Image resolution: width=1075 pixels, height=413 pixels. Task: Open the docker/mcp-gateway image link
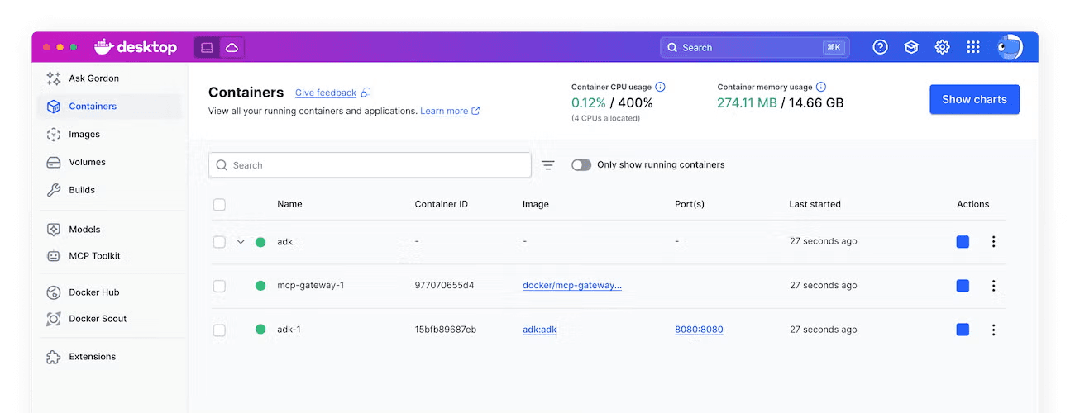coord(572,286)
